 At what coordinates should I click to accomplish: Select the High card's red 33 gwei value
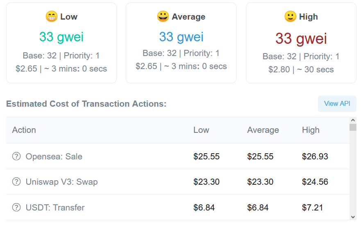click(301, 38)
